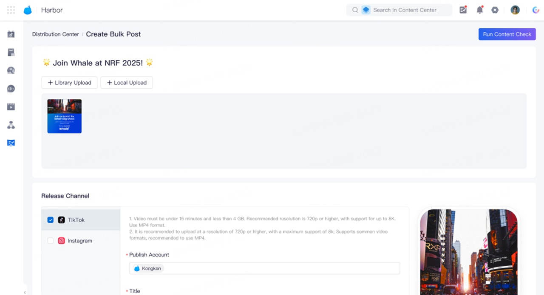Screen dimensions: 544x295
Task: Open the hierarchy workflow sidebar icon
Action: pos(11,125)
